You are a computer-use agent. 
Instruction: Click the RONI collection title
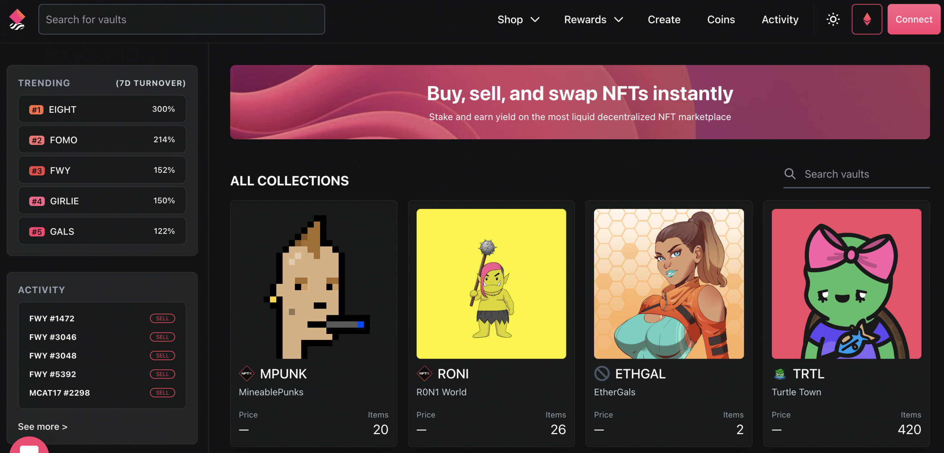coord(453,374)
